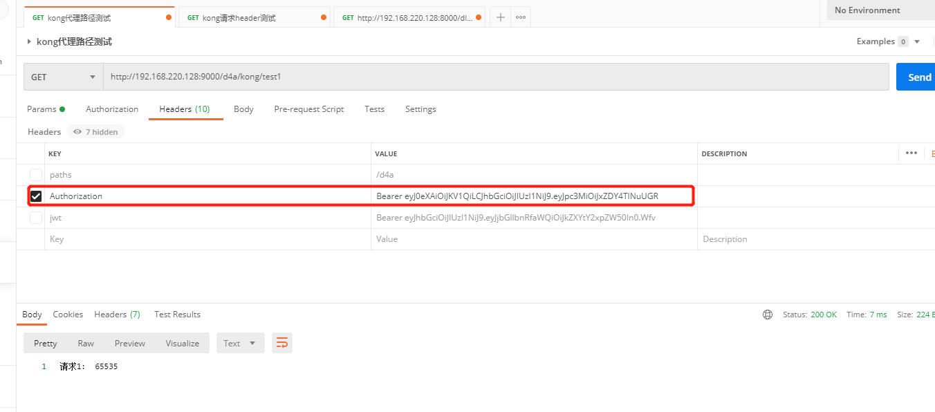Open the Authorization tab
The height and width of the screenshot is (412, 935).
112,109
